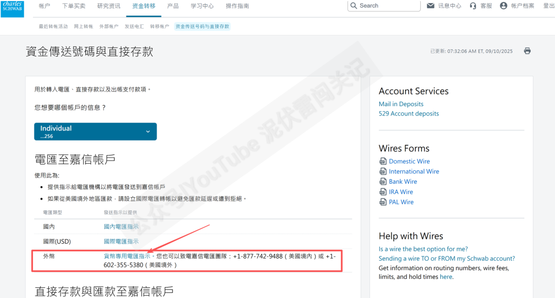The image size is (555, 298).
Task: Click the 529 Account deposits link
Action: pyautogui.click(x=409, y=113)
